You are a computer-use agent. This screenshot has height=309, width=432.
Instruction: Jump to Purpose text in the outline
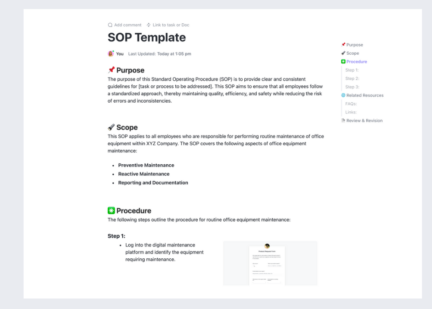[x=354, y=45]
